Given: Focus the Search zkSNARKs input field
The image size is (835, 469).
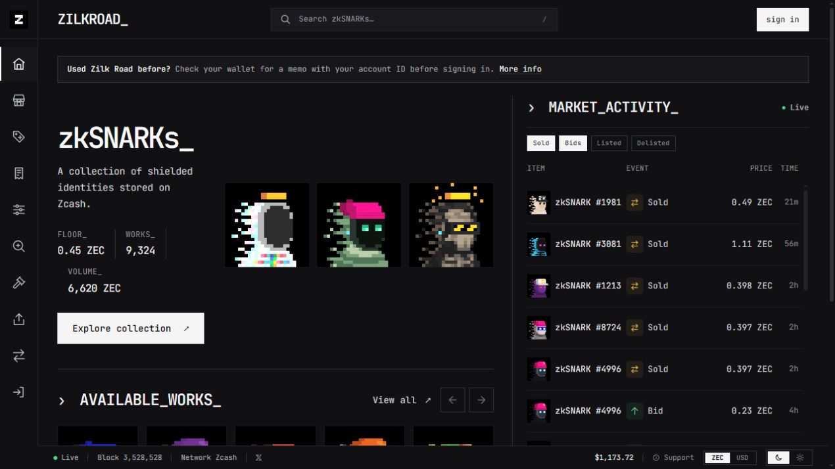Looking at the screenshot, I should 414,20.
